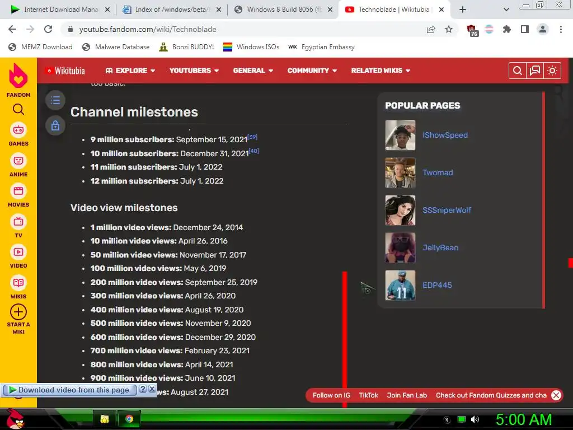This screenshot has width=573, height=430.
Task: Open the Games section icon
Action: click(x=18, y=130)
